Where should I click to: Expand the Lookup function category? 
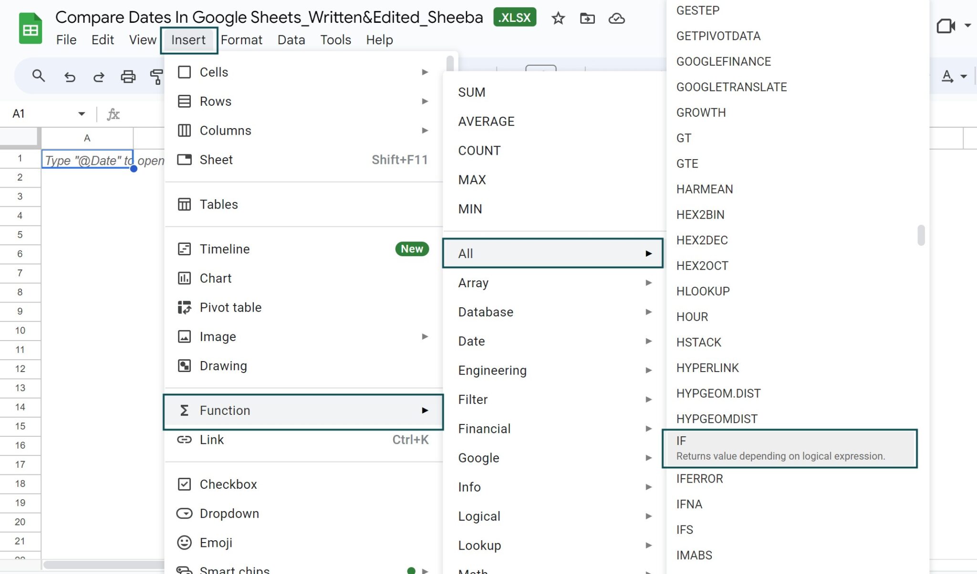coord(554,545)
